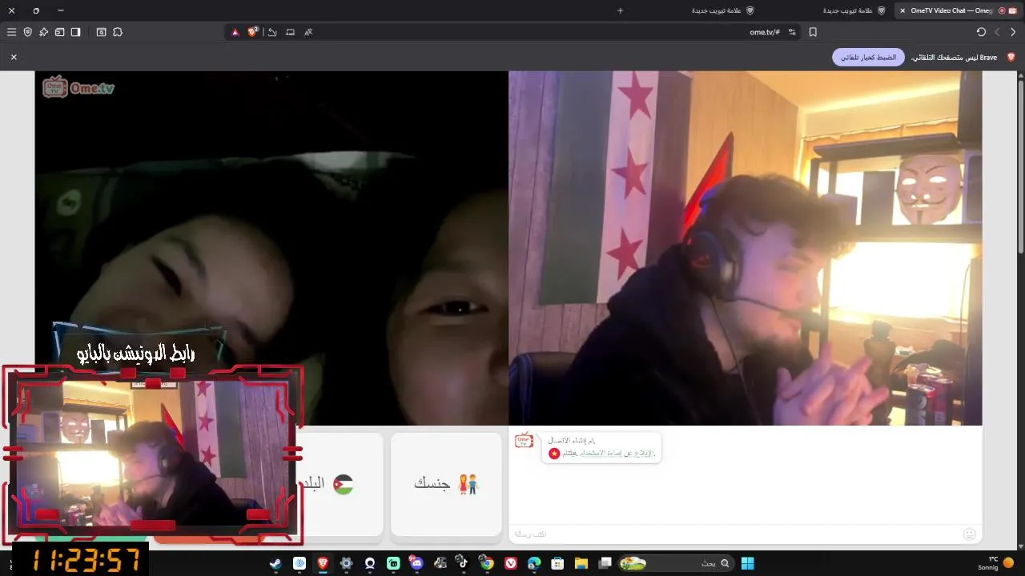Open the weather widget showing Sonnig
This screenshot has height=576, width=1025.
[x=996, y=562]
